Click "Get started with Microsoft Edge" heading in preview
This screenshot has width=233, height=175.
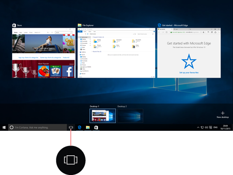pos(189,43)
